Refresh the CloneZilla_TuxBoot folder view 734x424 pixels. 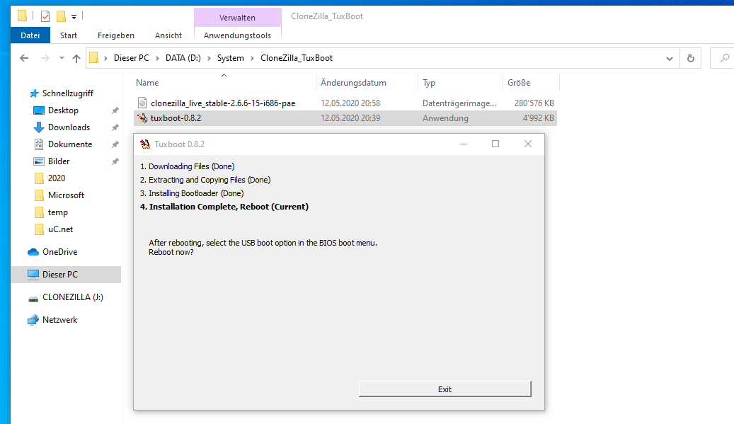[690, 58]
